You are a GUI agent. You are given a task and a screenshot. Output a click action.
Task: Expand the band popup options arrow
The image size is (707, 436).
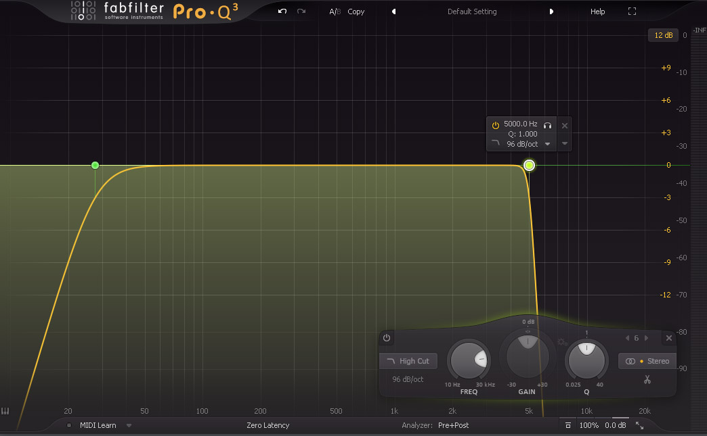[565, 143]
